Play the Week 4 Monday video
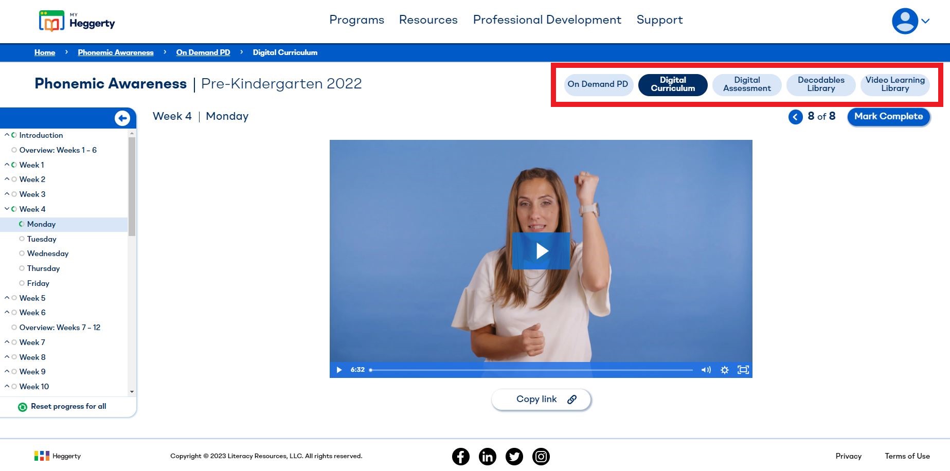Viewport: 950px width, 471px height. pos(541,251)
